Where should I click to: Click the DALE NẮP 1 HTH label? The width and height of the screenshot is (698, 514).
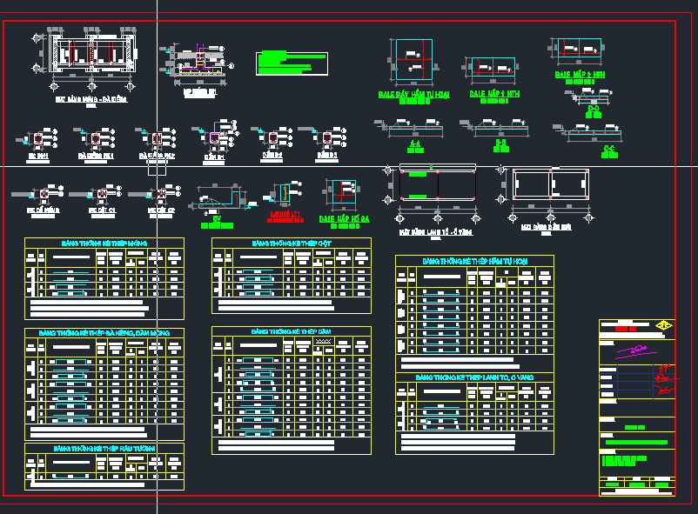pyautogui.click(x=493, y=93)
